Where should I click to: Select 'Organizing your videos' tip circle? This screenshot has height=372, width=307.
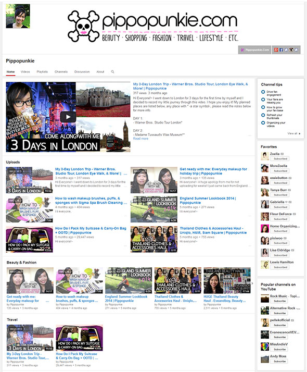pyautogui.click(x=263, y=123)
